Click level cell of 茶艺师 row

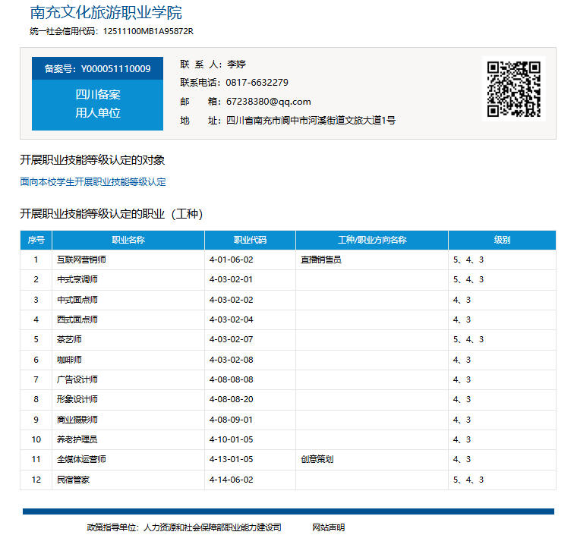502,339
